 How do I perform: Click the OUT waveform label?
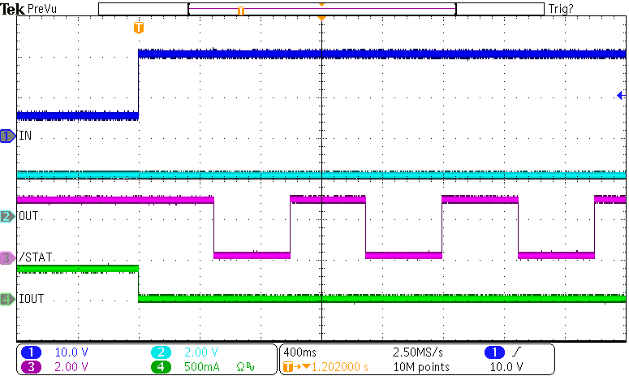(28, 216)
